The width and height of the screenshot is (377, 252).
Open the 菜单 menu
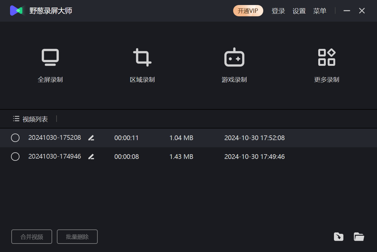[x=320, y=11]
